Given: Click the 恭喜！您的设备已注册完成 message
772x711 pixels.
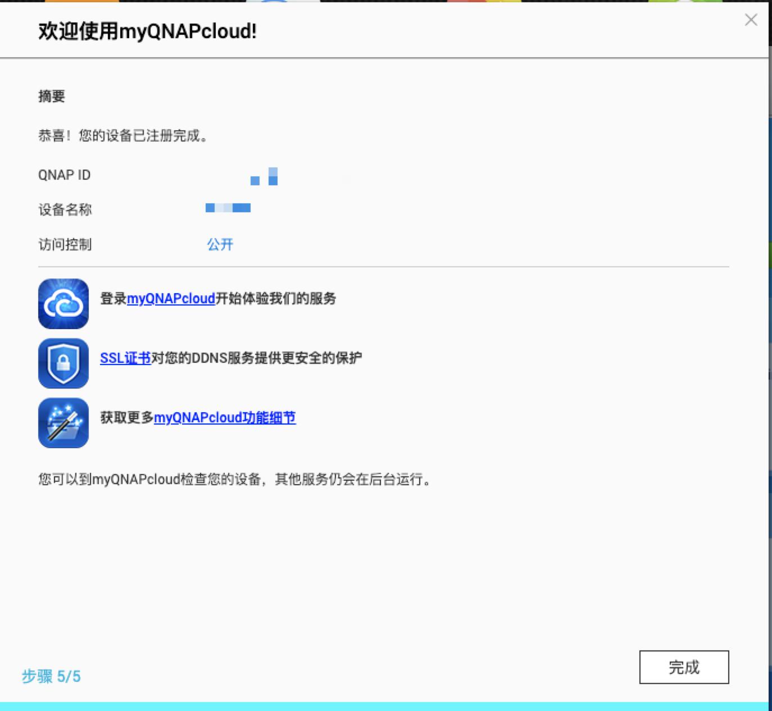Looking at the screenshot, I should point(124,135).
